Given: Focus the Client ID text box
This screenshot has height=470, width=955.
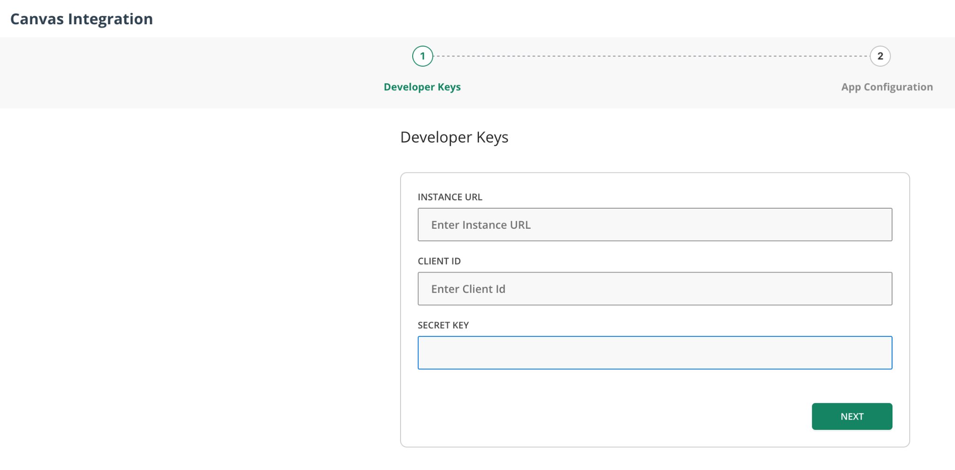Looking at the screenshot, I should 655,289.
